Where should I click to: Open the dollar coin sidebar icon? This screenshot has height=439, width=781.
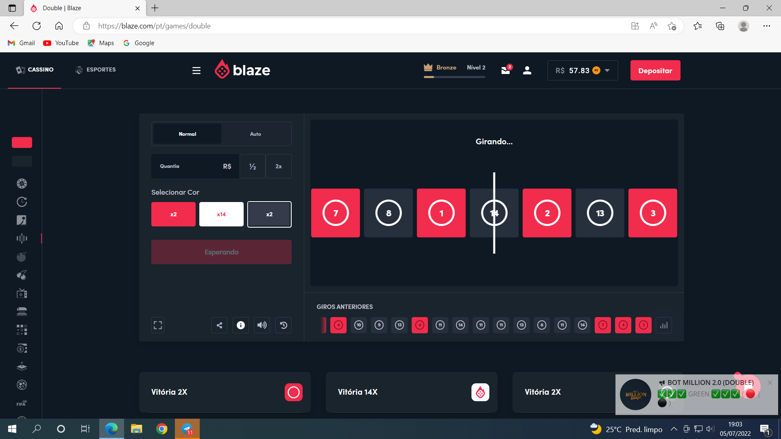tap(22, 348)
